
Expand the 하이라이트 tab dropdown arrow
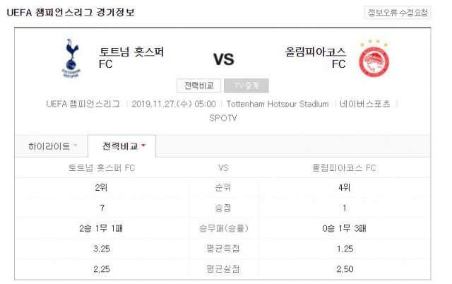76,146
